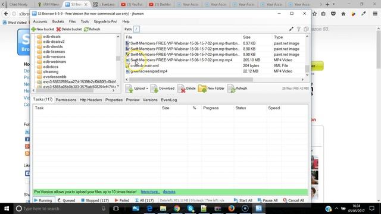Sort file list by Type column

pyautogui.click(x=278, y=37)
